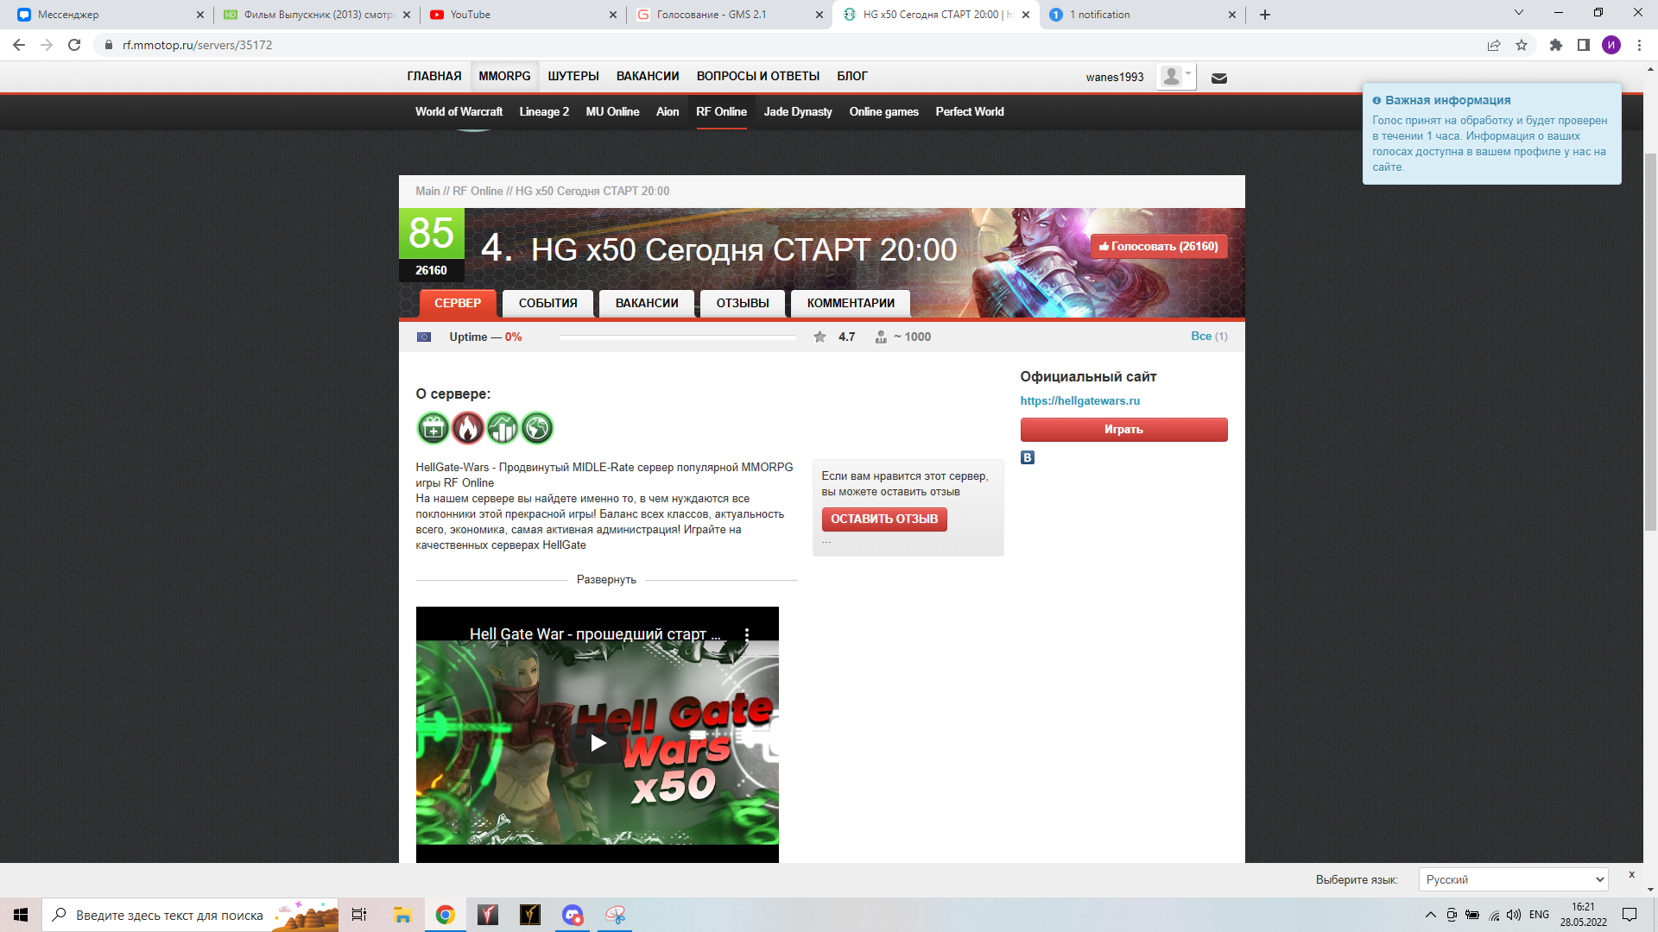The height and width of the screenshot is (932, 1658).
Task: Click the red Играть button
Action: (x=1123, y=430)
